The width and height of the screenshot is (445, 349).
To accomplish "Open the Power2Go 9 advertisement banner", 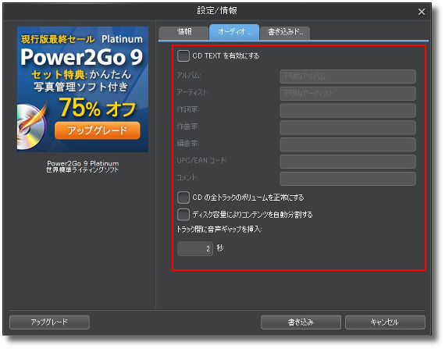I will pyautogui.click(x=83, y=89).
